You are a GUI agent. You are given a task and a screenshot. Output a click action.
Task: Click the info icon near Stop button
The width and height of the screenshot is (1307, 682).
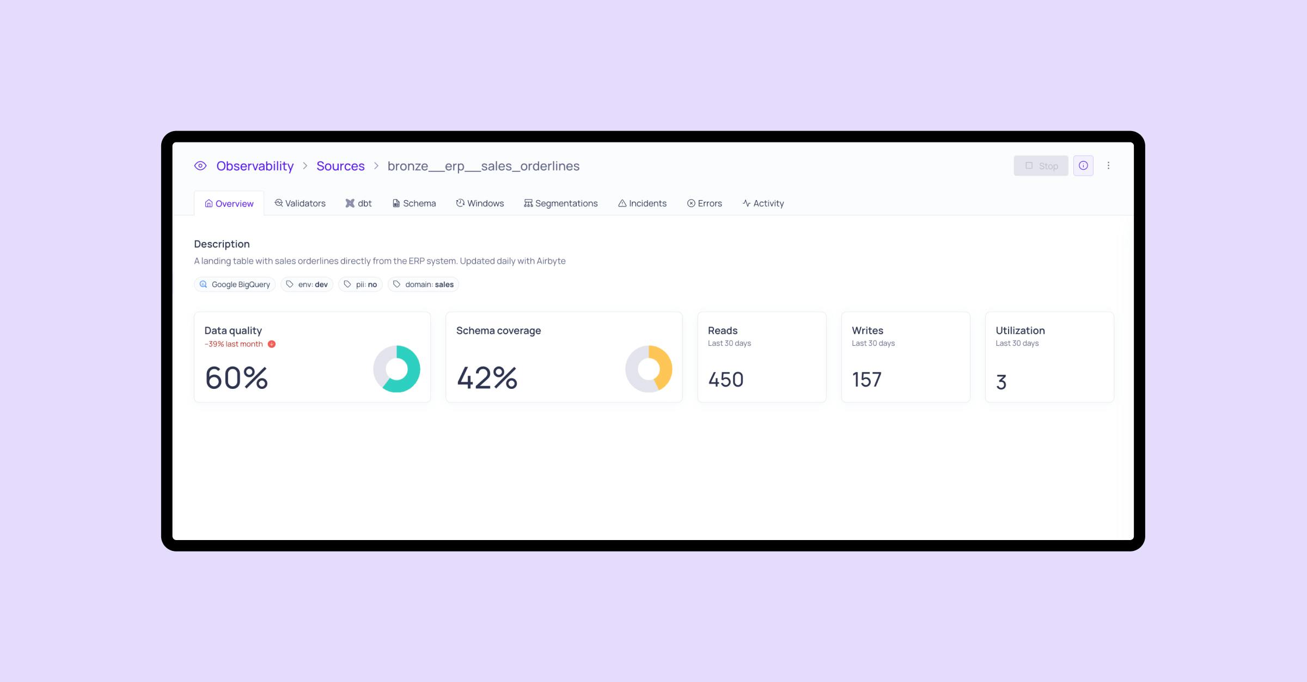point(1083,165)
